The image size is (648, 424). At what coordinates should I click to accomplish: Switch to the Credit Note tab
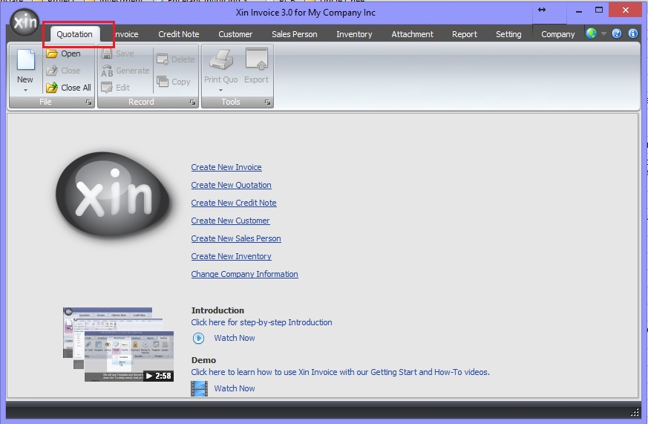179,34
